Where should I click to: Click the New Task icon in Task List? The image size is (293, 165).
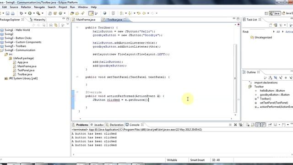coord(271,25)
